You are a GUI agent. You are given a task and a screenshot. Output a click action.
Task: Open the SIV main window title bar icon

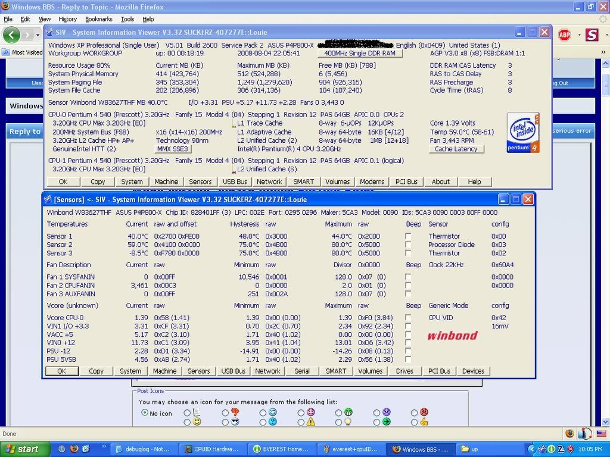[50, 32]
